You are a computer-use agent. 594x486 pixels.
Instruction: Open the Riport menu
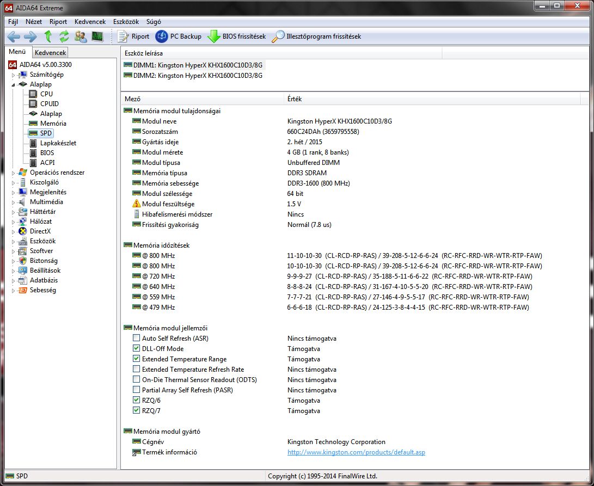58,22
